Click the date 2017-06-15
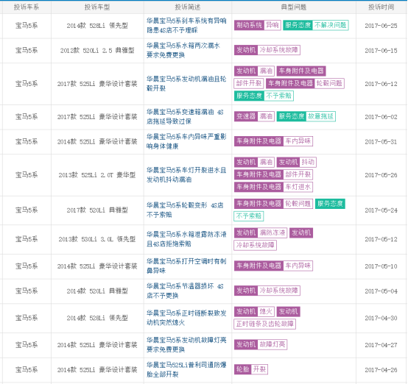Image resolution: width=408 pixels, height=384 pixels. coord(381,51)
